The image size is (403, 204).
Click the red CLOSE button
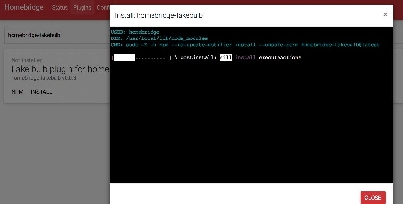tap(373, 198)
